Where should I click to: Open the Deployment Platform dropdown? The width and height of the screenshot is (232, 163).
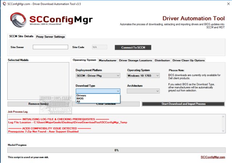98,76
